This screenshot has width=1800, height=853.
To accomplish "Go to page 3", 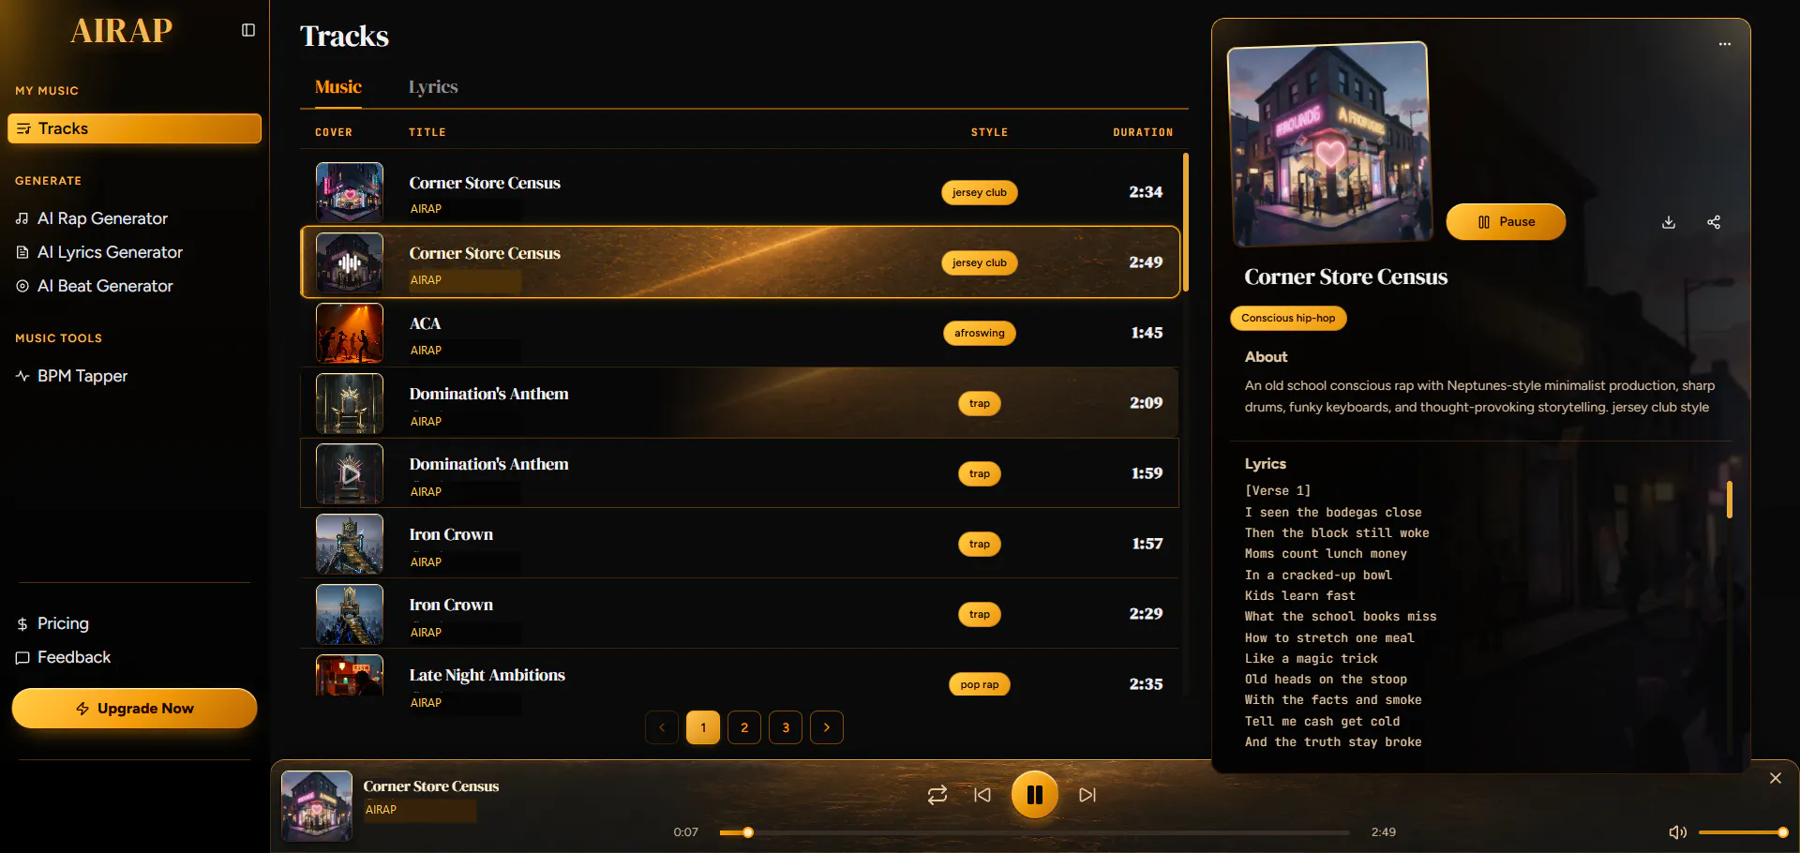I will (786, 727).
